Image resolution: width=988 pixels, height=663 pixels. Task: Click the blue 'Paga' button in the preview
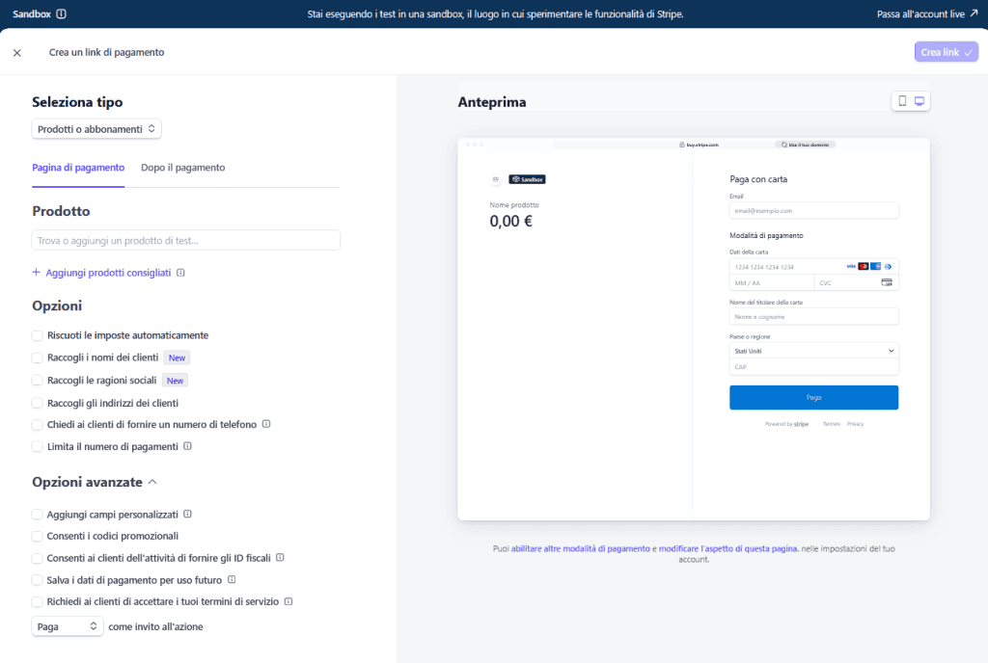(813, 397)
